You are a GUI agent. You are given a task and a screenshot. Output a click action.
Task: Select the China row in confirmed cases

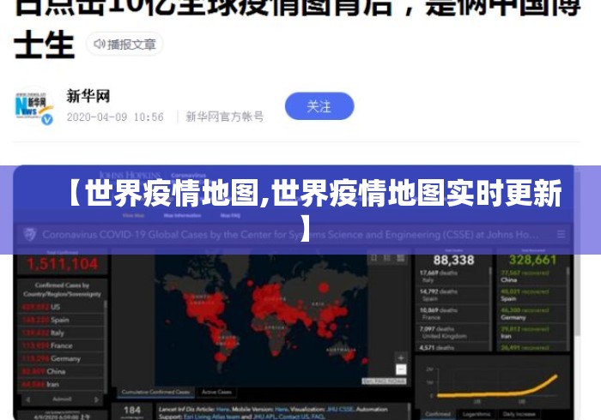(x=61, y=371)
